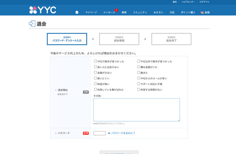Open おさそい in the navigation bar
This screenshot has width=236, height=154.
(159, 12)
